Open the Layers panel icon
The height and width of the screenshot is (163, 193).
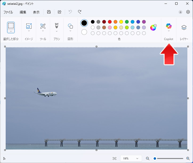coord(184,27)
